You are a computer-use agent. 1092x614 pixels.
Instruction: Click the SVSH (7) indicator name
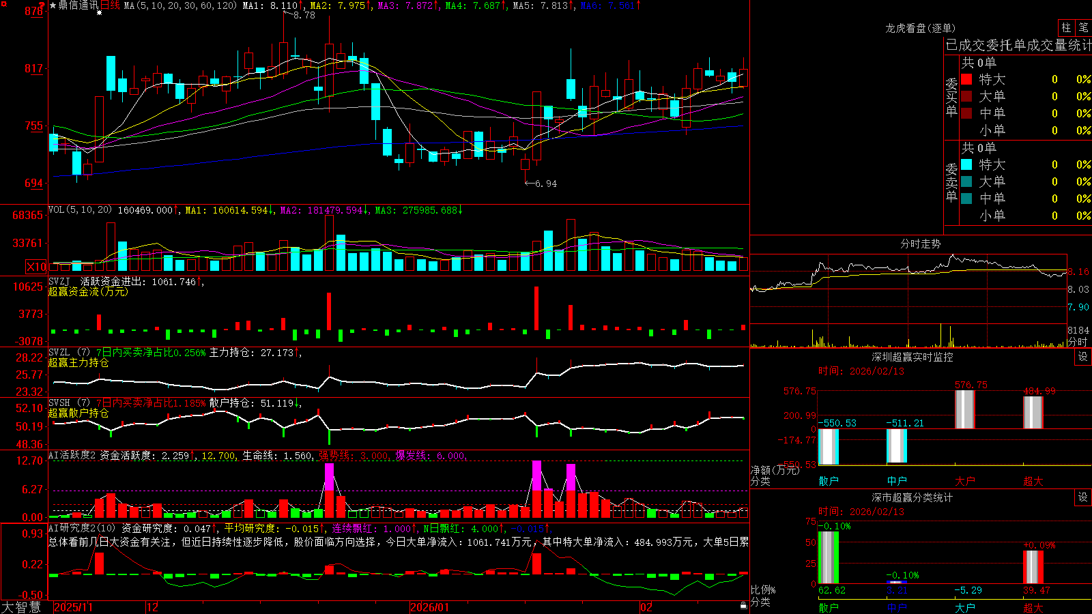(x=69, y=403)
